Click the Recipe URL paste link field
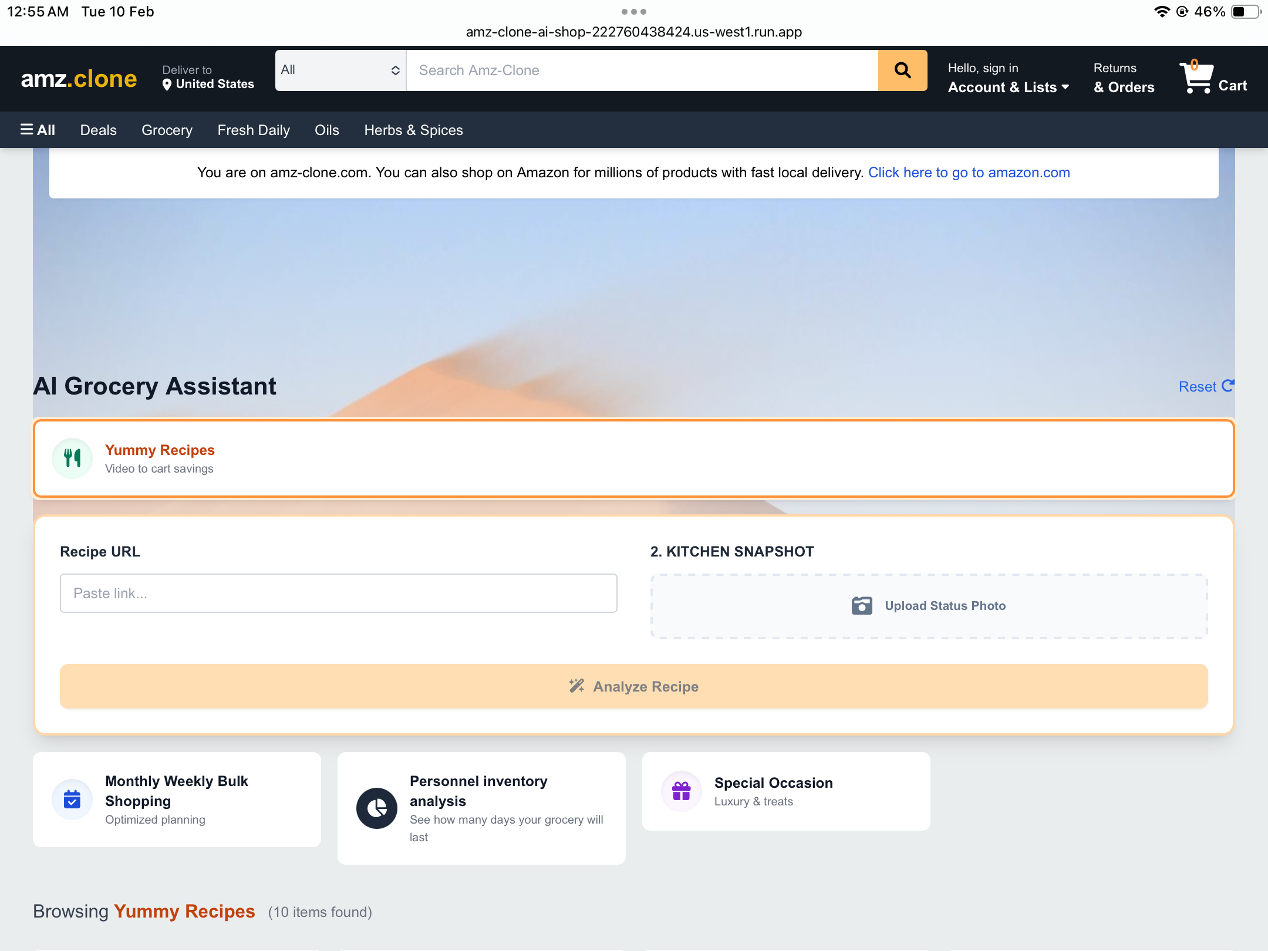The width and height of the screenshot is (1268, 951). 338,593
